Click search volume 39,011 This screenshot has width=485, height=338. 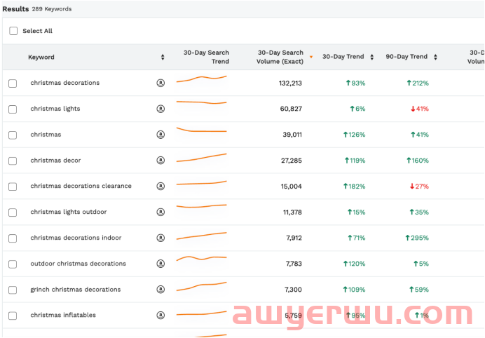pyautogui.click(x=292, y=135)
